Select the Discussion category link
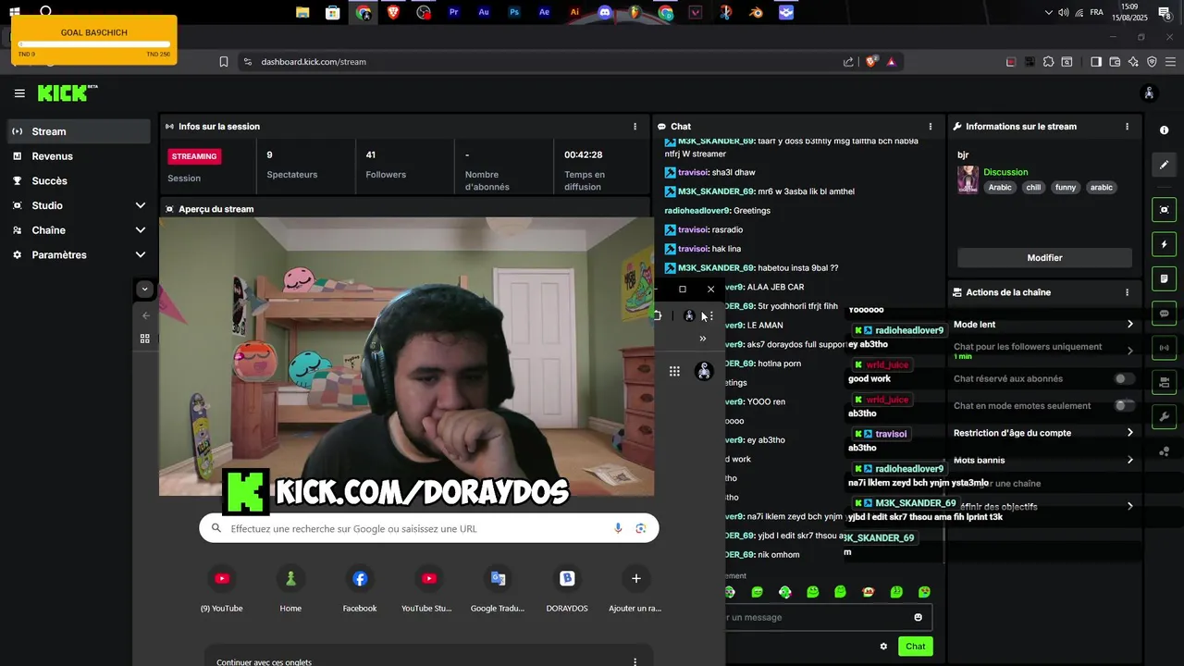The image size is (1184, 666). click(1005, 172)
